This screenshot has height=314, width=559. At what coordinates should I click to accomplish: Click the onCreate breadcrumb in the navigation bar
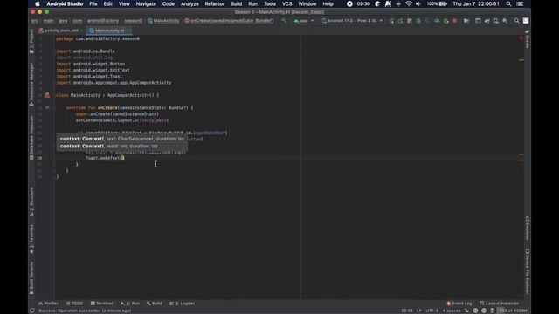(229, 21)
